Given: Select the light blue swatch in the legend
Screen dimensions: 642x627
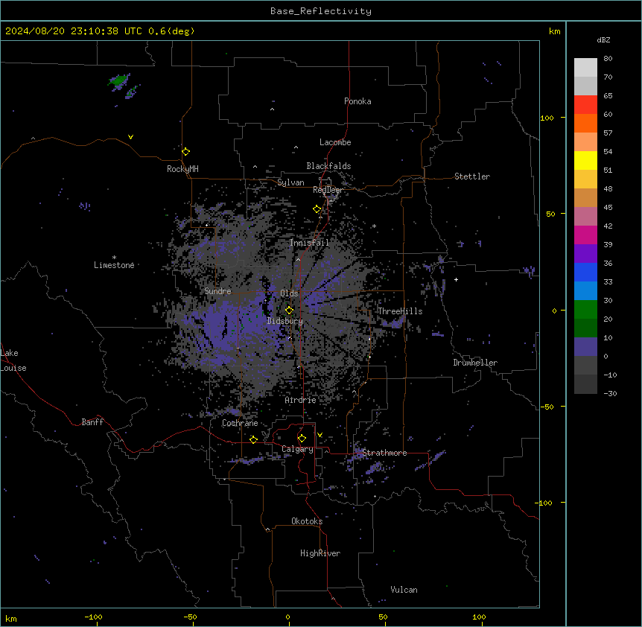Looking at the screenshot, I should [585, 290].
